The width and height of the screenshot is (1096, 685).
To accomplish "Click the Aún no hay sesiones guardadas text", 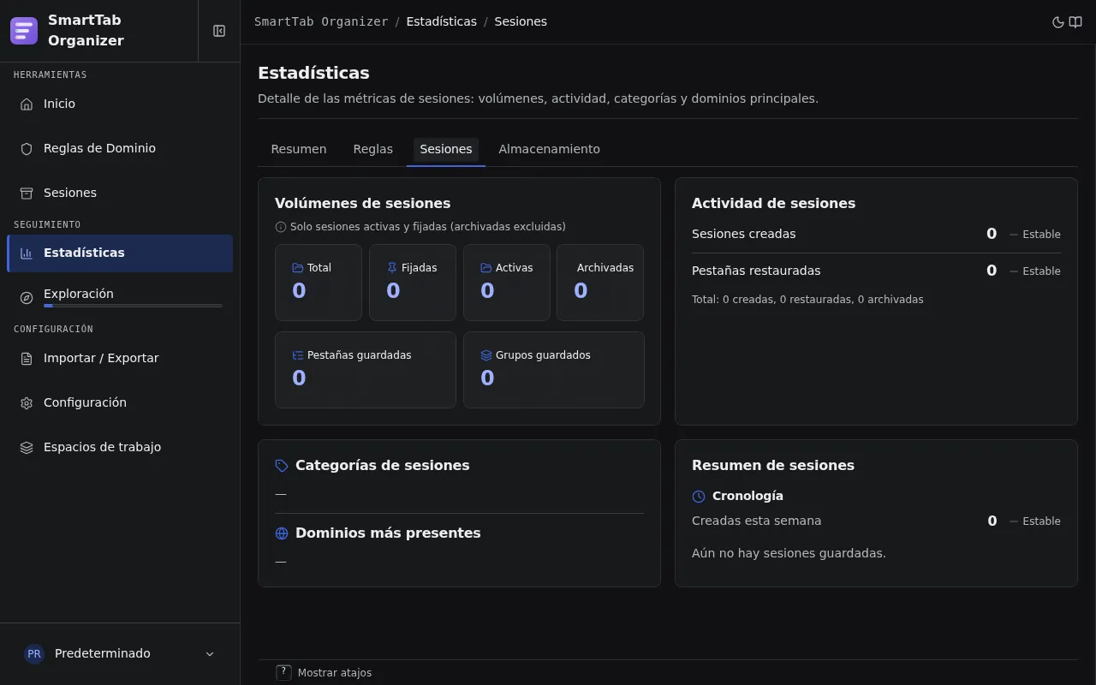I will tap(789, 553).
